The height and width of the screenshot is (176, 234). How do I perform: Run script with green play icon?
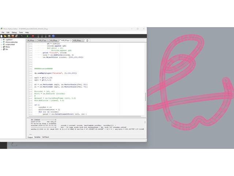[x=27, y=36]
